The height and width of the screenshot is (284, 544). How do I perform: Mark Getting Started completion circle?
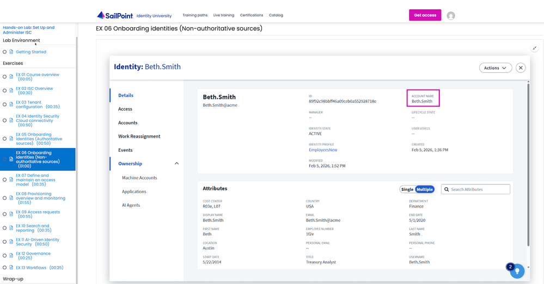click(x=4, y=52)
